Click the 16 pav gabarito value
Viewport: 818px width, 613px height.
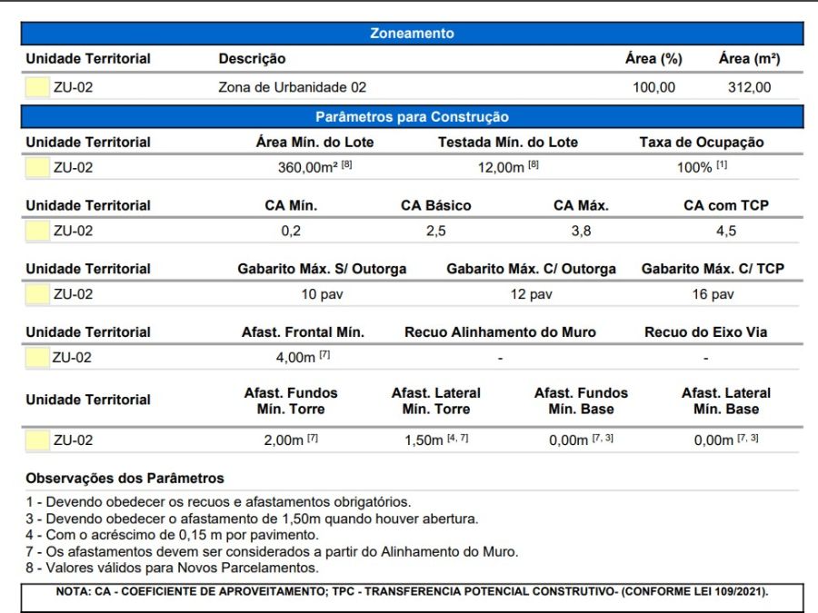pyautogui.click(x=712, y=294)
